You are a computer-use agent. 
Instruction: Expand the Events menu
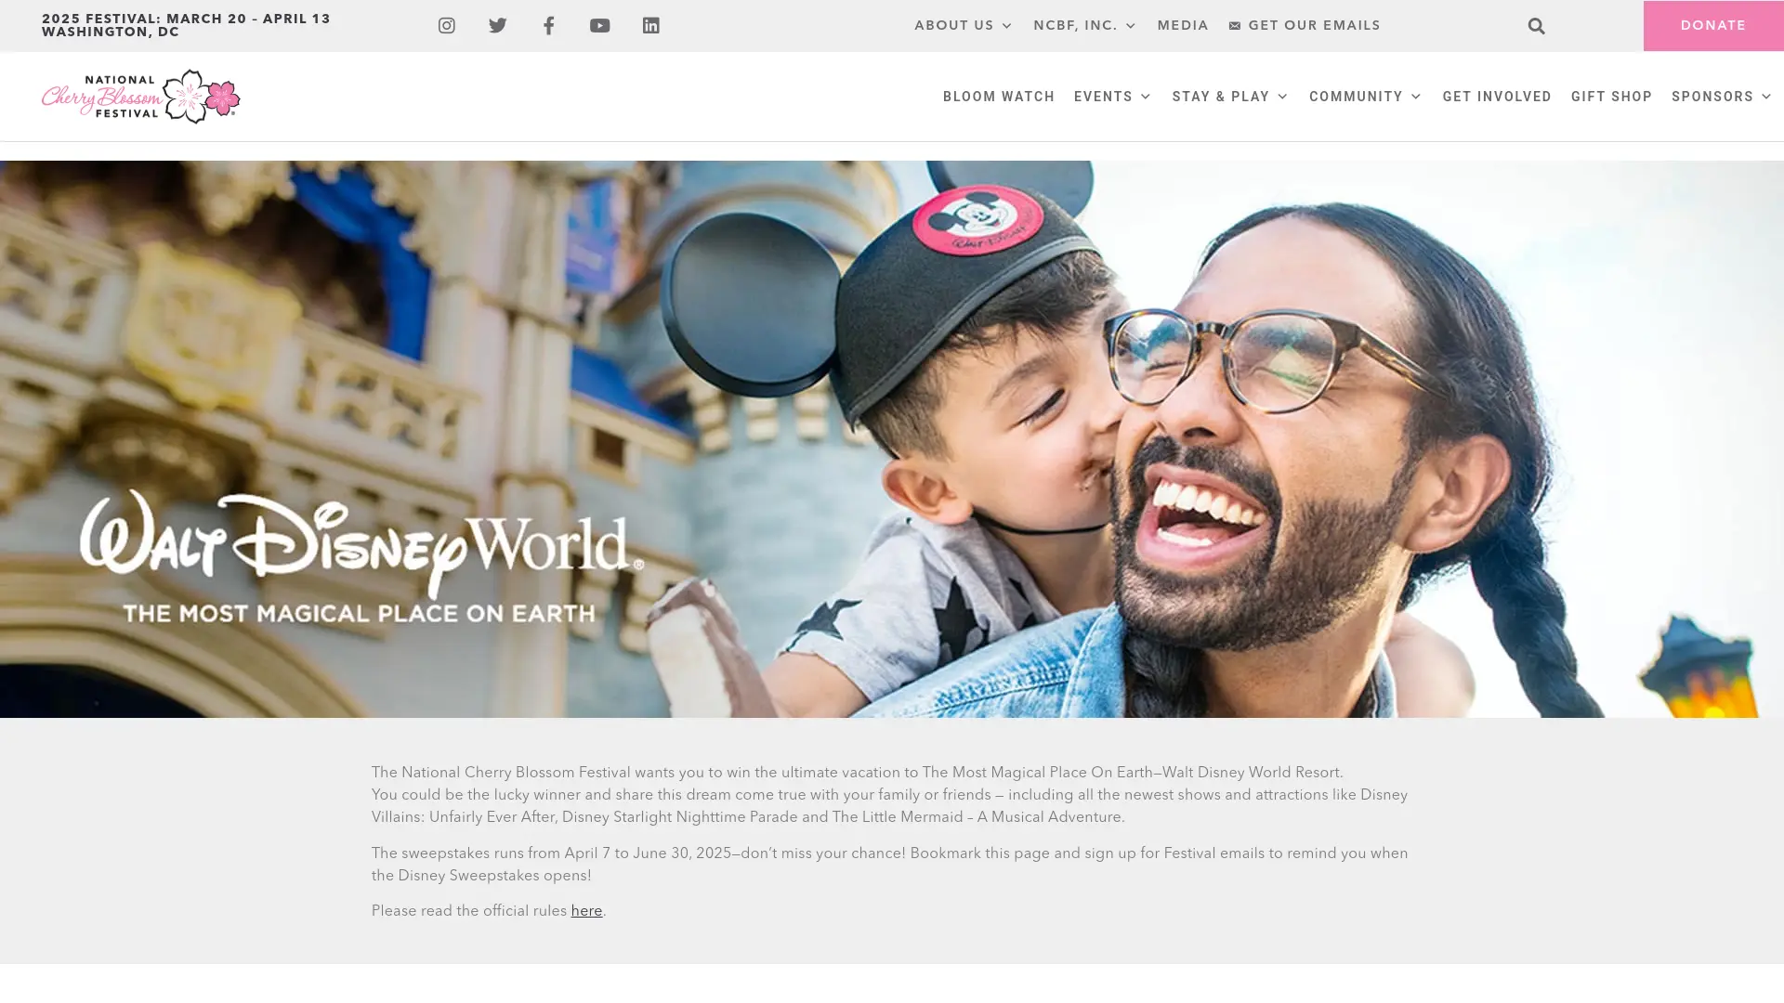click(1113, 97)
